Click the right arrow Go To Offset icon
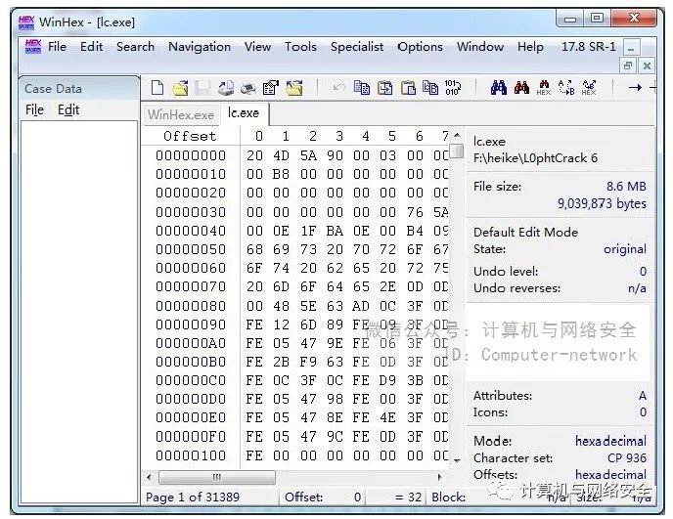The image size is (673, 519). (x=635, y=88)
